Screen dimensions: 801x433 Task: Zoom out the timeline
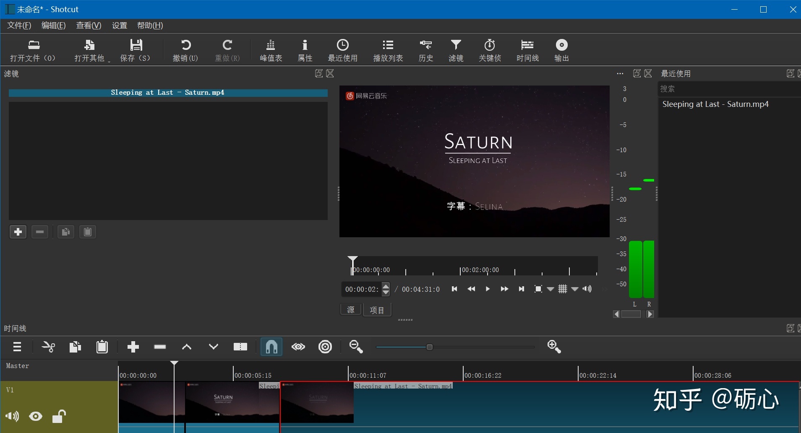pyautogui.click(x=356, y=347)
